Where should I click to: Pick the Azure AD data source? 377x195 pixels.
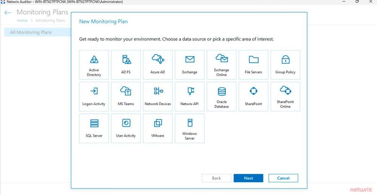158,65
